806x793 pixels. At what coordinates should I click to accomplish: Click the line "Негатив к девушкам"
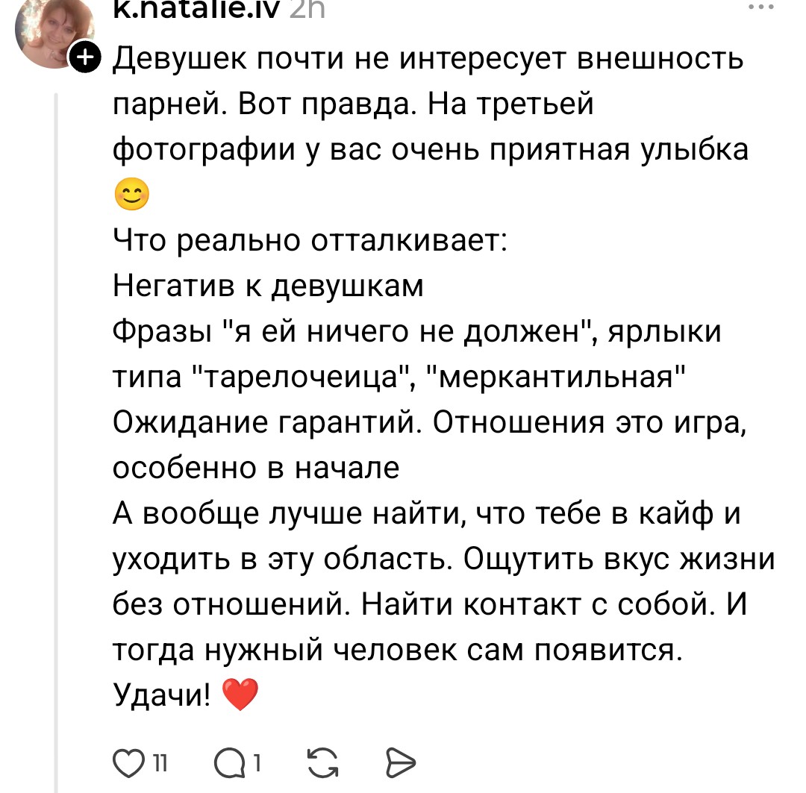pos(268,286)
